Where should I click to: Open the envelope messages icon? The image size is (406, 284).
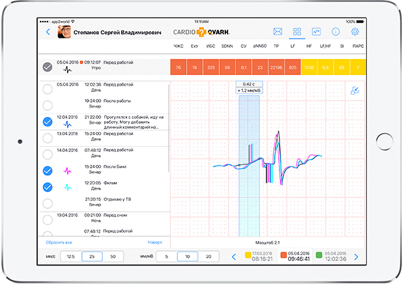(278, 32)
